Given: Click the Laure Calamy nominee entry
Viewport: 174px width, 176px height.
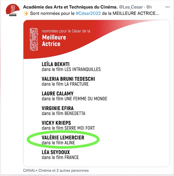Looking at the screenshot, I should pos(75,96).
